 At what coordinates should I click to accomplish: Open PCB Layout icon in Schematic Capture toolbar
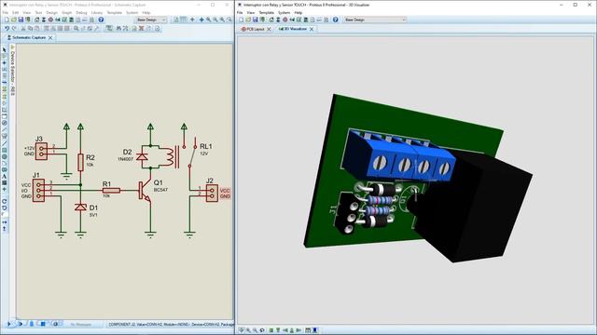[50, 20]
